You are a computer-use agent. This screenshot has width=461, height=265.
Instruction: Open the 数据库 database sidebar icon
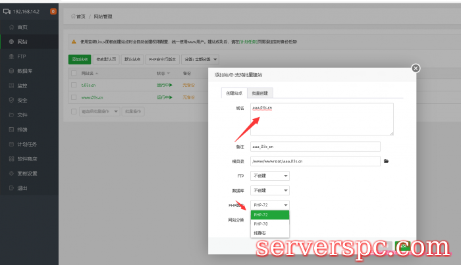pos(10,71)
